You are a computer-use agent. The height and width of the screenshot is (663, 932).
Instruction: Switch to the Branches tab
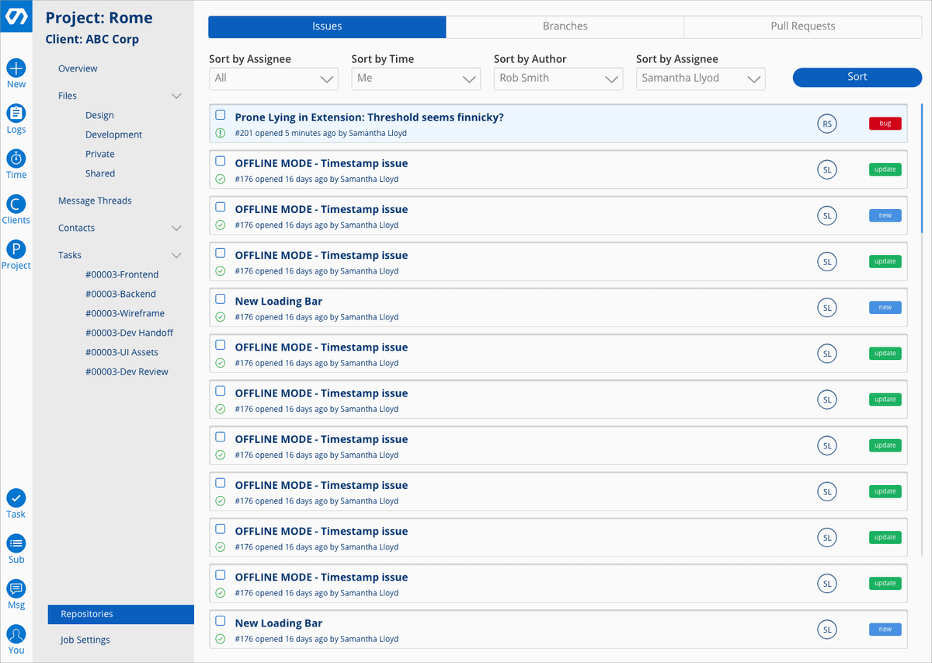565,26
